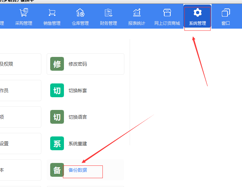Image resolution: width=242 pixels, height=187 pixels.
Task: Open the 财务管理 menu label
Action: point(108,23)
